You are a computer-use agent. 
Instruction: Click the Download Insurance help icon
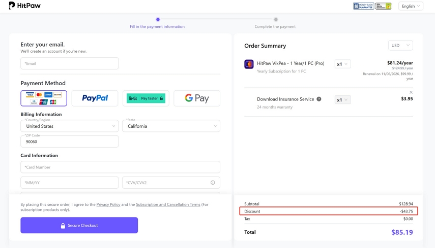(x=319, y=99)
